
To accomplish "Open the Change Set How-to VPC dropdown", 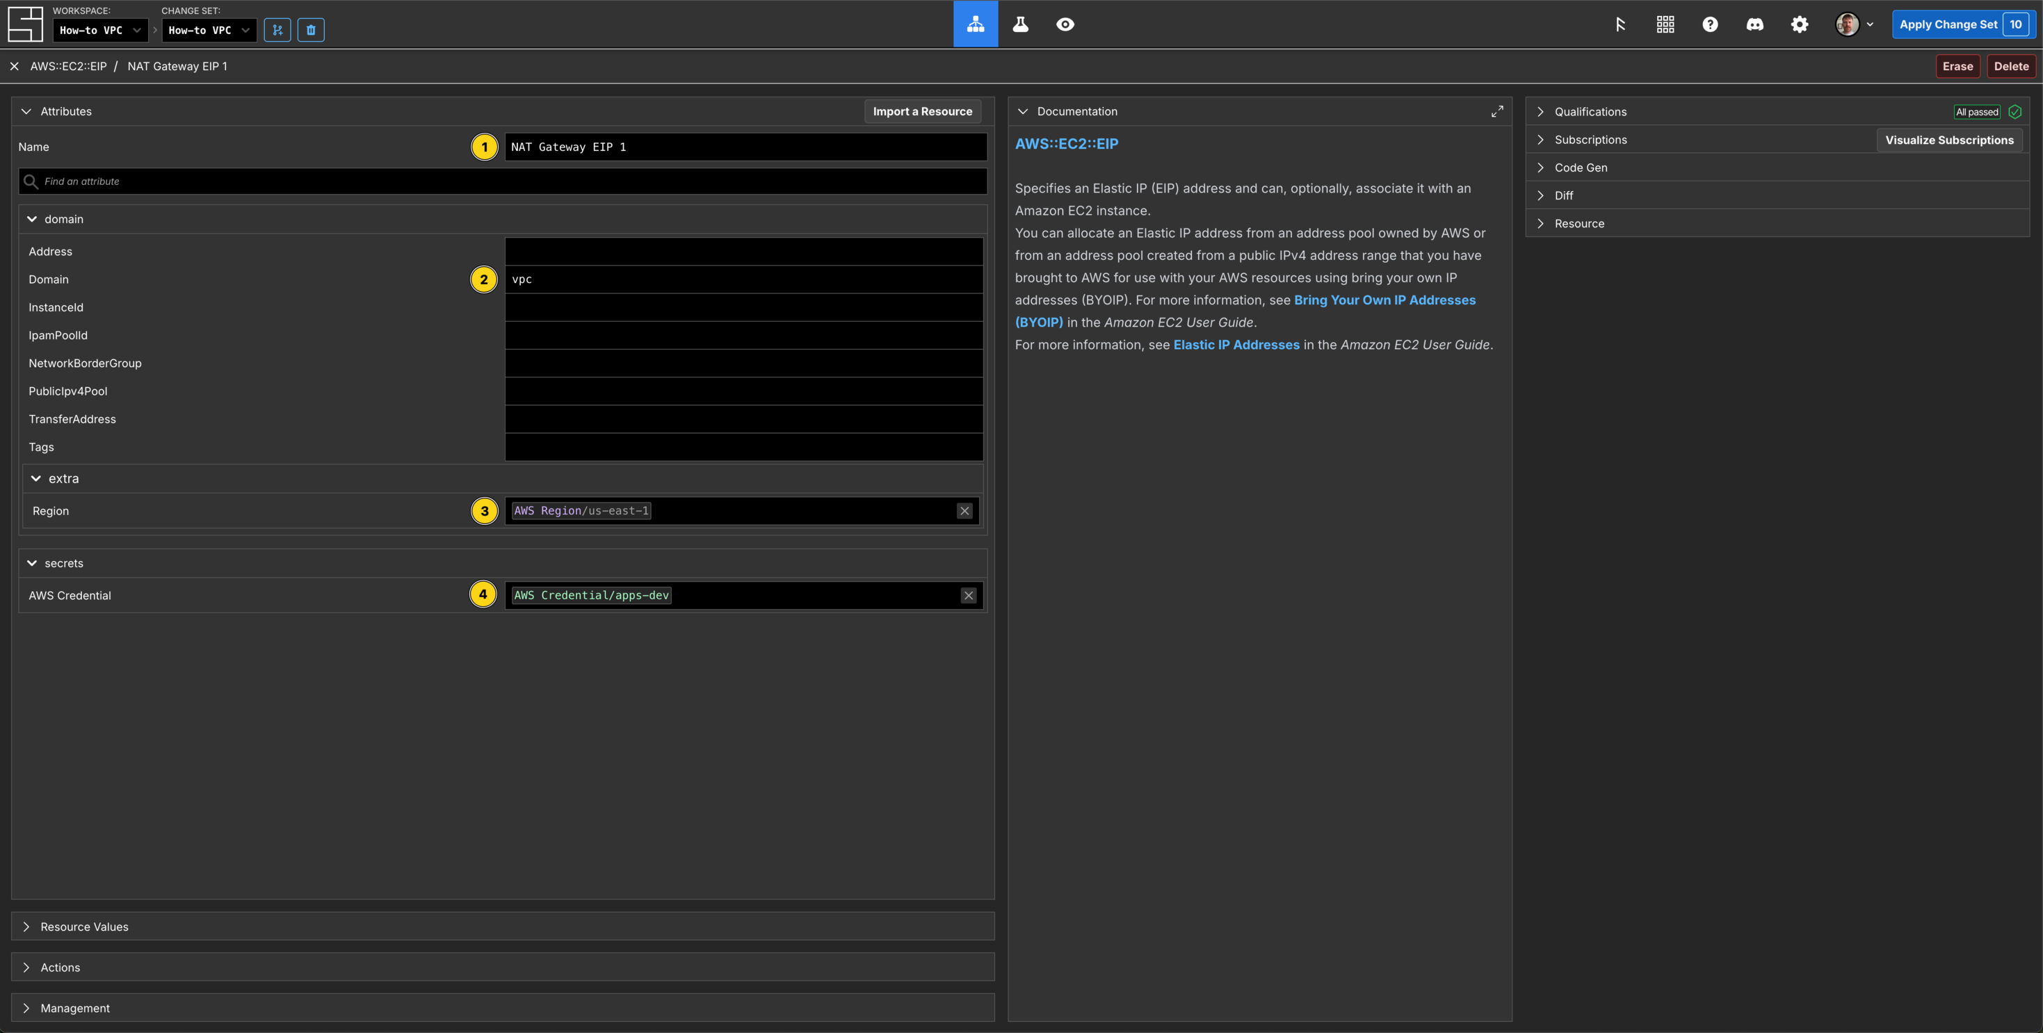I will click(x=209, y=30).
